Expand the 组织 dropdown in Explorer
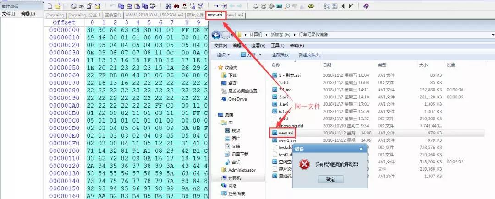Viewport: 495px width, 199px height. [223, 55]
